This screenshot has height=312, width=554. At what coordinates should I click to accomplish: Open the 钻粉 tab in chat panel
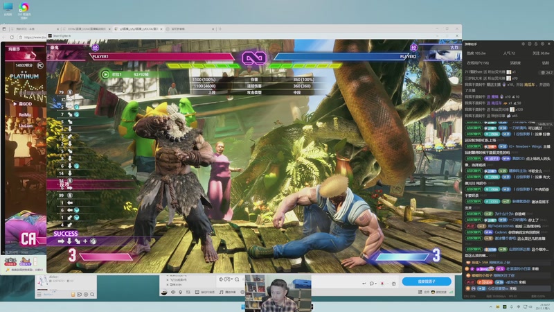[546, 63]
